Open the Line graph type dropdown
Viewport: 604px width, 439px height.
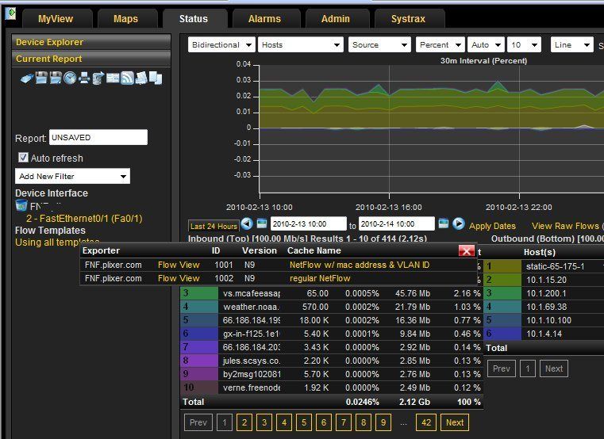point(571,45)
